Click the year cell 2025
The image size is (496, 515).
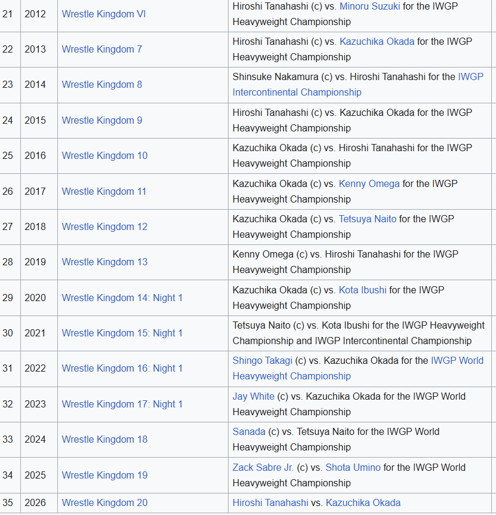click(x=39, y=475)
